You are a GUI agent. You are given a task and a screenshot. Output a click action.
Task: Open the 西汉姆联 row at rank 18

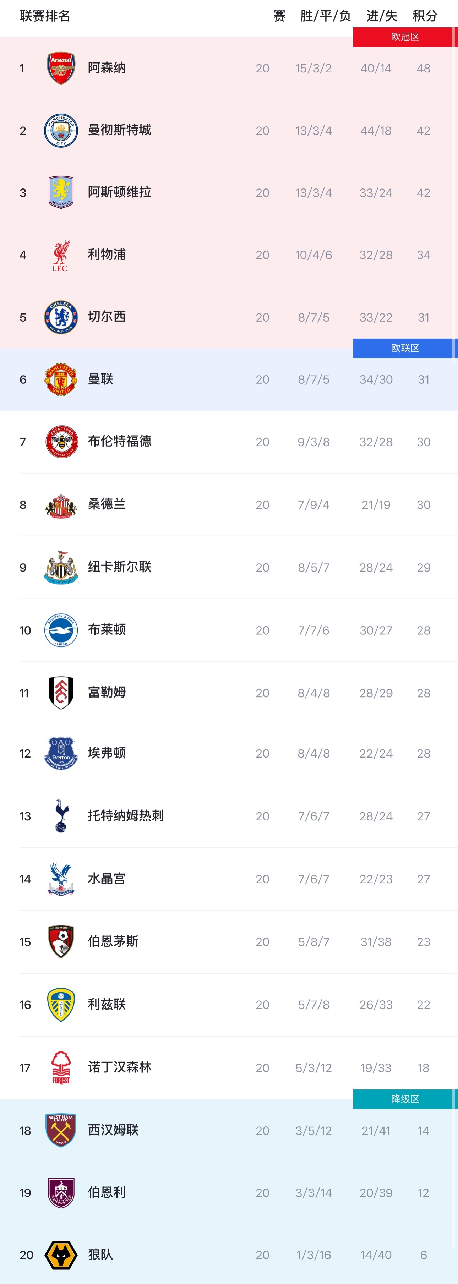pos(229,1130)
